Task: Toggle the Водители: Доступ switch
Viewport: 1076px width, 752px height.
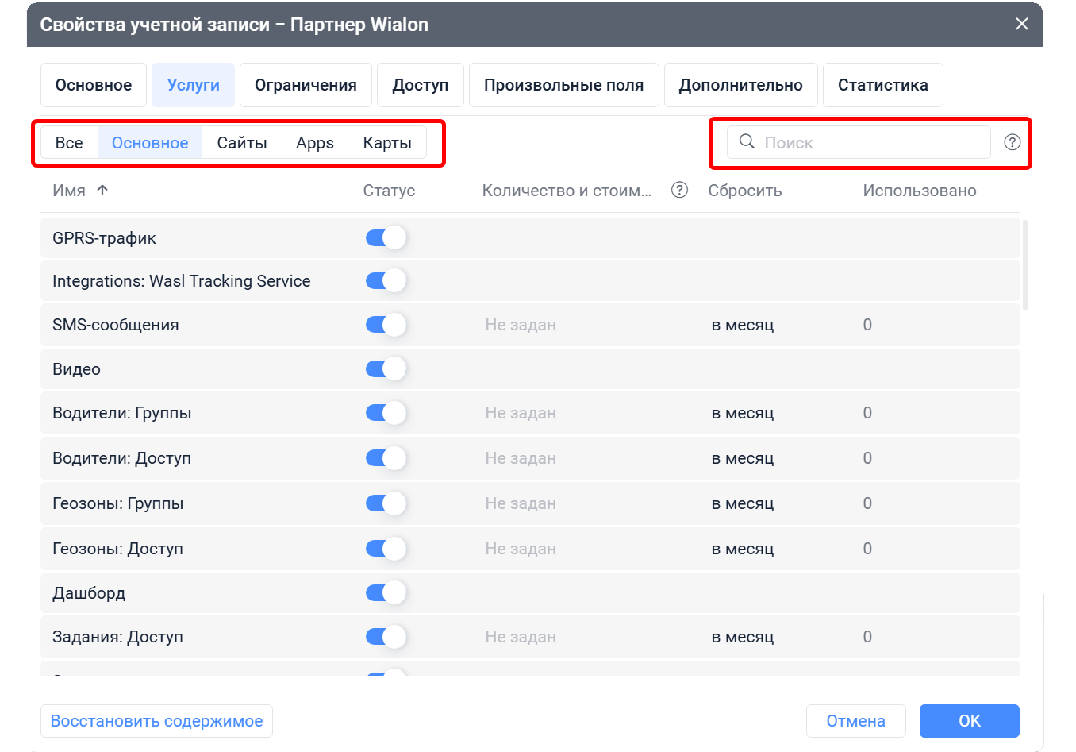Action: click(x=386, y=458)
